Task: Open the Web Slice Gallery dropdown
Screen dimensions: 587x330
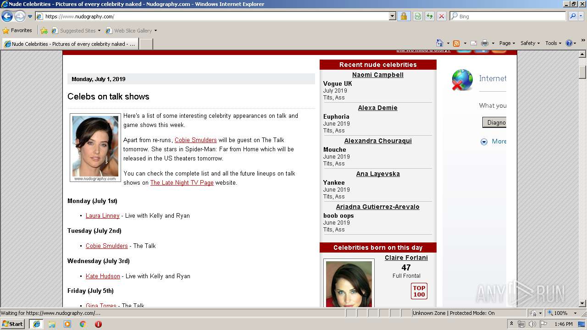Action: [131, 31]
